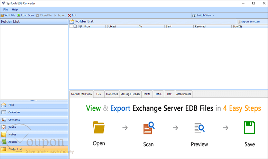The image size is (268, 159).
Task: Select the Tasks navigation label
Action: coord(12,127)
